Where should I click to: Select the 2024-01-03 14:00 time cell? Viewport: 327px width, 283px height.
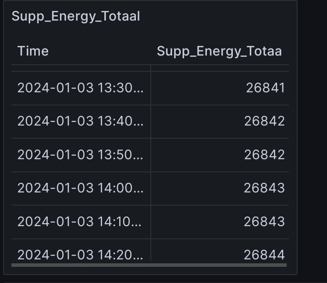coord(81,189)
